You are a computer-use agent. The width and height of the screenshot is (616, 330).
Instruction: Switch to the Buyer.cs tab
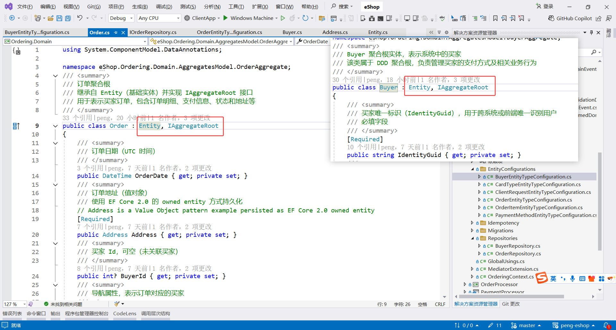(x=292, y=32)
